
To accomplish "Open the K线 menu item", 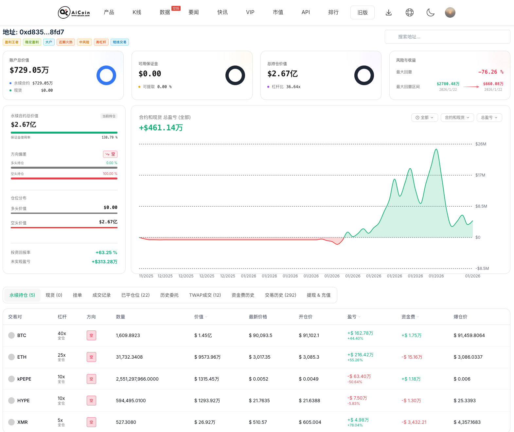I will [137, 12].
